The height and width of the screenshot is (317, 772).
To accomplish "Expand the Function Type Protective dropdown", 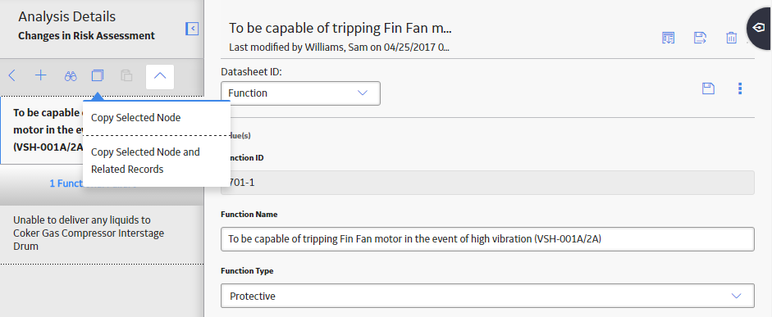I will (x=487, y=296).
